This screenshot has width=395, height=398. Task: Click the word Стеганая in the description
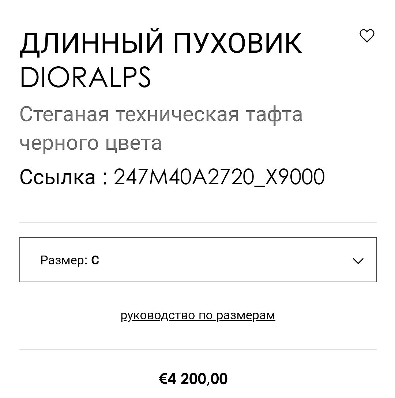tap(64, 114)
